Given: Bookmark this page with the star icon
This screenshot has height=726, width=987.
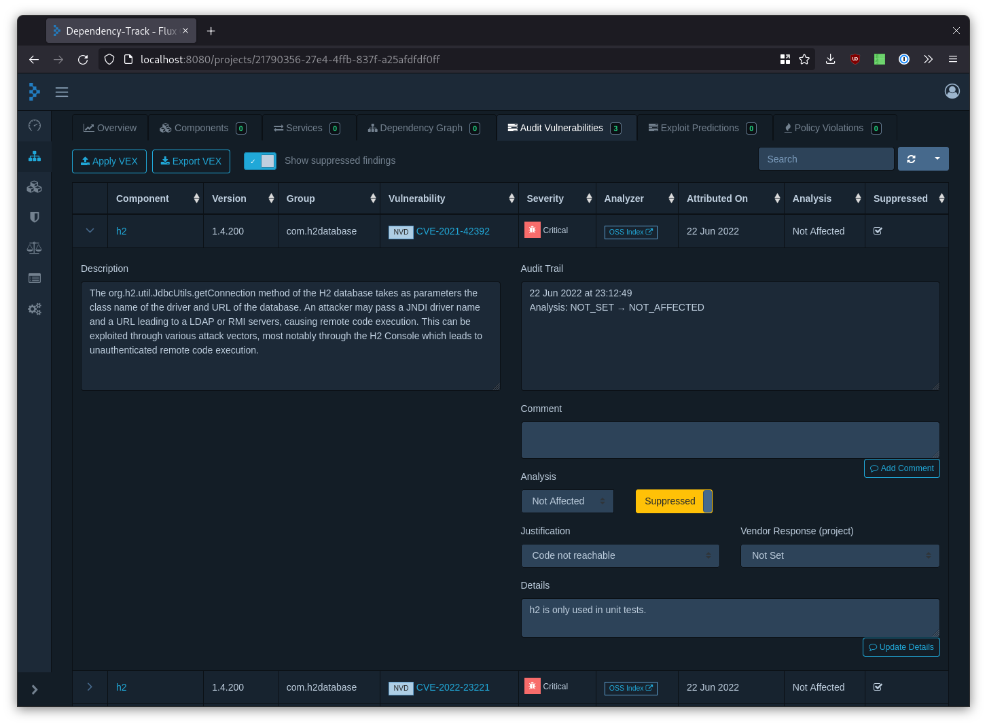Looking at the screenshot, I should coord(804,60).
